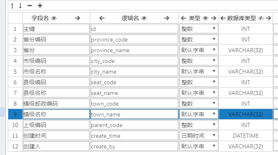Move 数据库类型 column left with its left arrow
This screenshot has height=155, width=278.
tap(223, 18)
